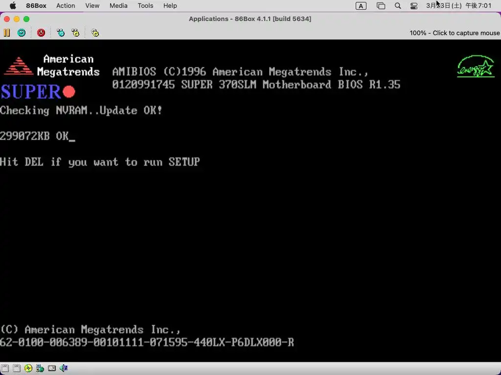Viewport: 501px width, 375px height.
Task: Click 'AMIBIOS (C)1996 American Megatrends Inc.,' line
Action: tap(240, 72)
